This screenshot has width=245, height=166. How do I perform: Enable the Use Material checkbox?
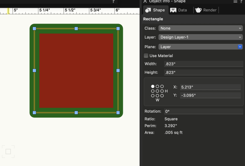(146, 56)
